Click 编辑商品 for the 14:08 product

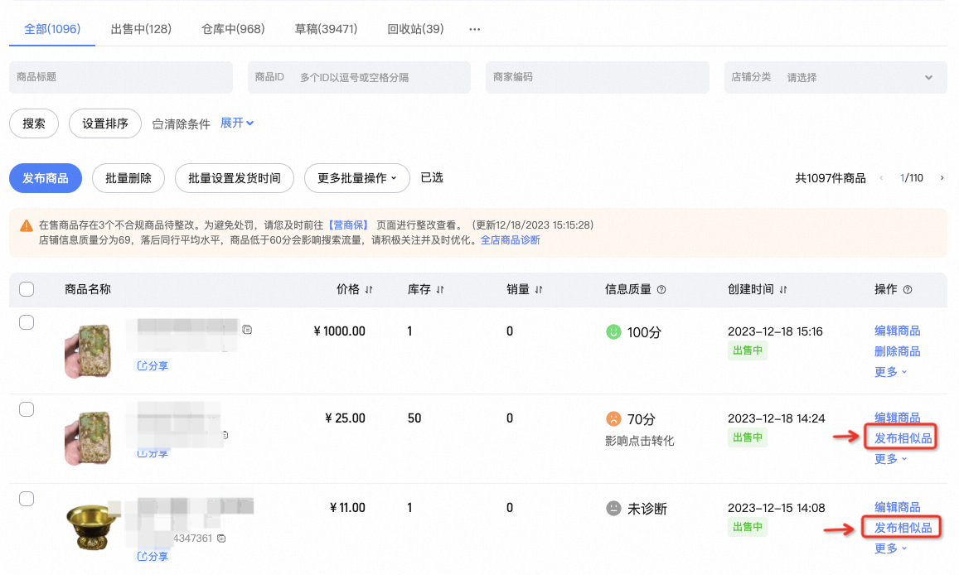tap(897, 507)
